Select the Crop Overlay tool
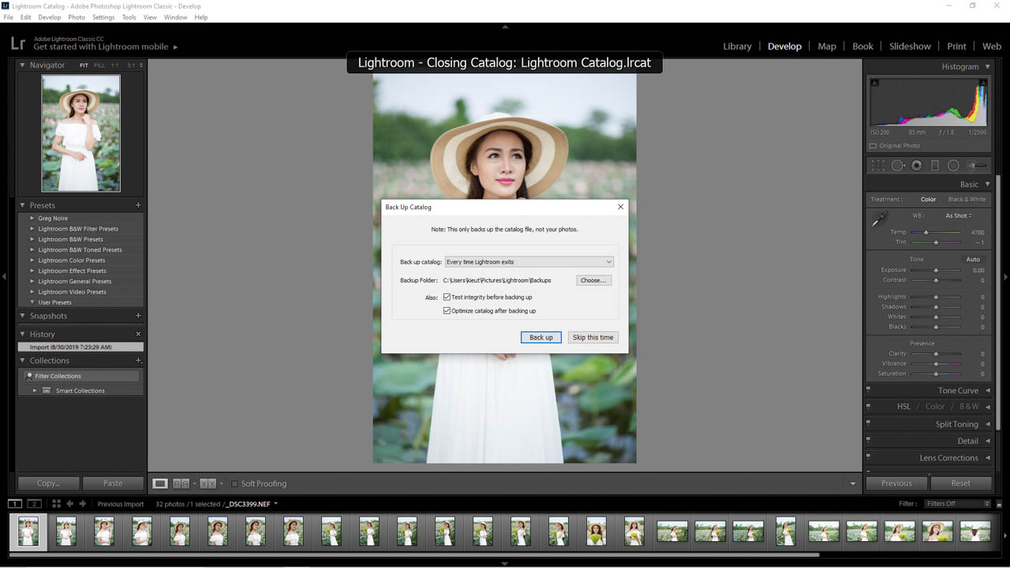This screenshot has width=1010, height=568. click(878, 165)
